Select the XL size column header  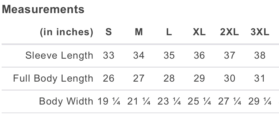click(x=199, y=32)
